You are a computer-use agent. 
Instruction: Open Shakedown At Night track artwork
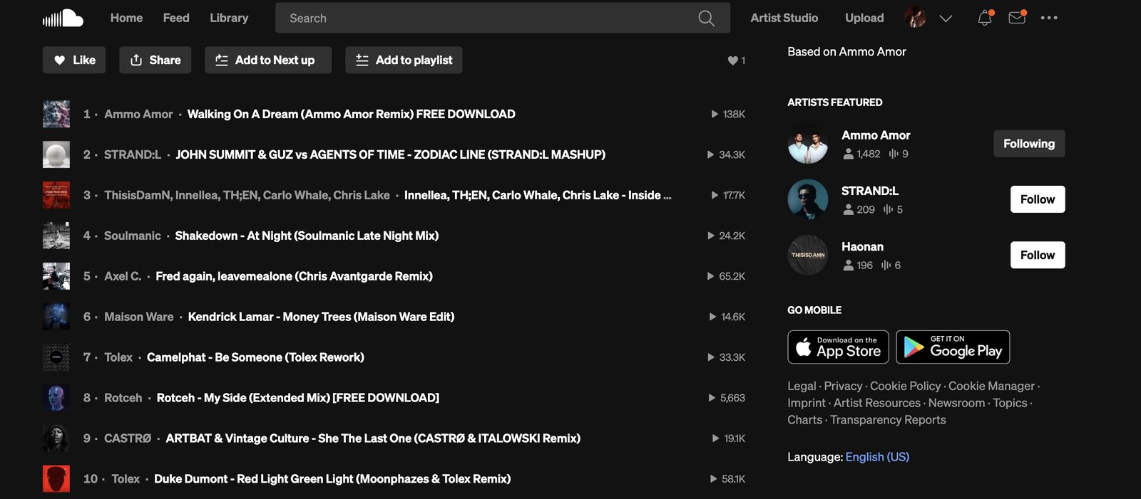tap(56, 236)
